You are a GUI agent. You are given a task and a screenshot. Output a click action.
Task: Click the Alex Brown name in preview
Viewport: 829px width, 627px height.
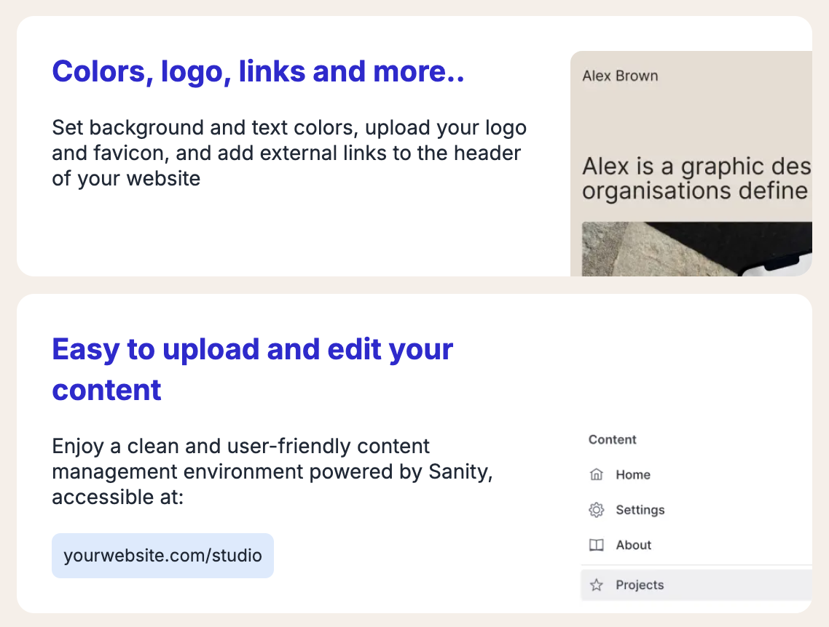pyautogui.click(x=620, y=76)
